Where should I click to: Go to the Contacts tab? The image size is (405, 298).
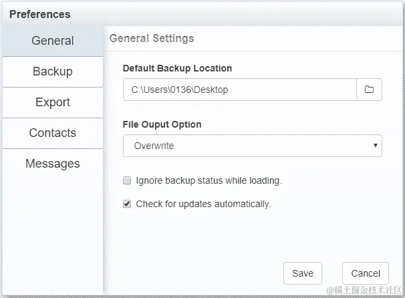[52, 133]
